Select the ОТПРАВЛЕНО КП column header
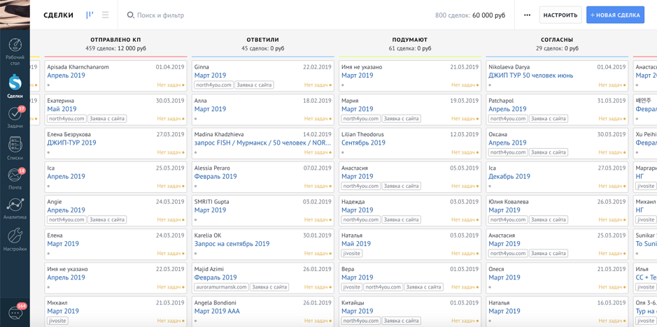The width and height of the screenshot is (657, 327). click(115, 40)
